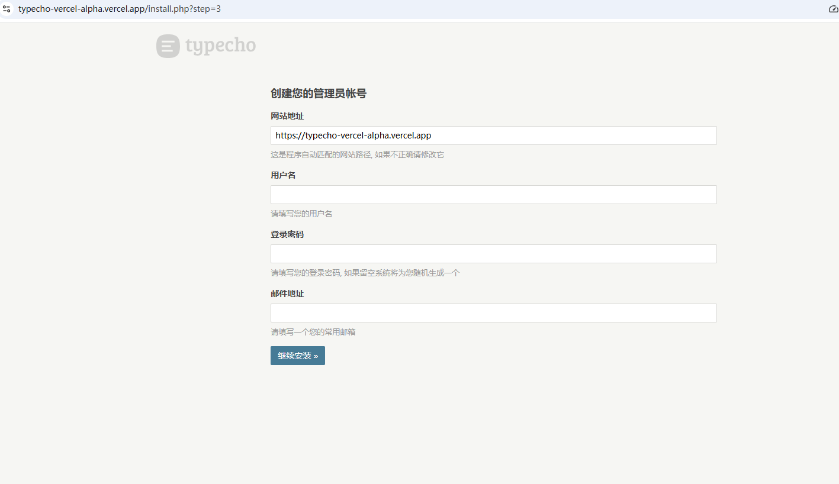Viewport: 839px width, 484px height.
Task: Click the 请填写一个您的常用邮箱 hint text
Action: click(313, 332)
